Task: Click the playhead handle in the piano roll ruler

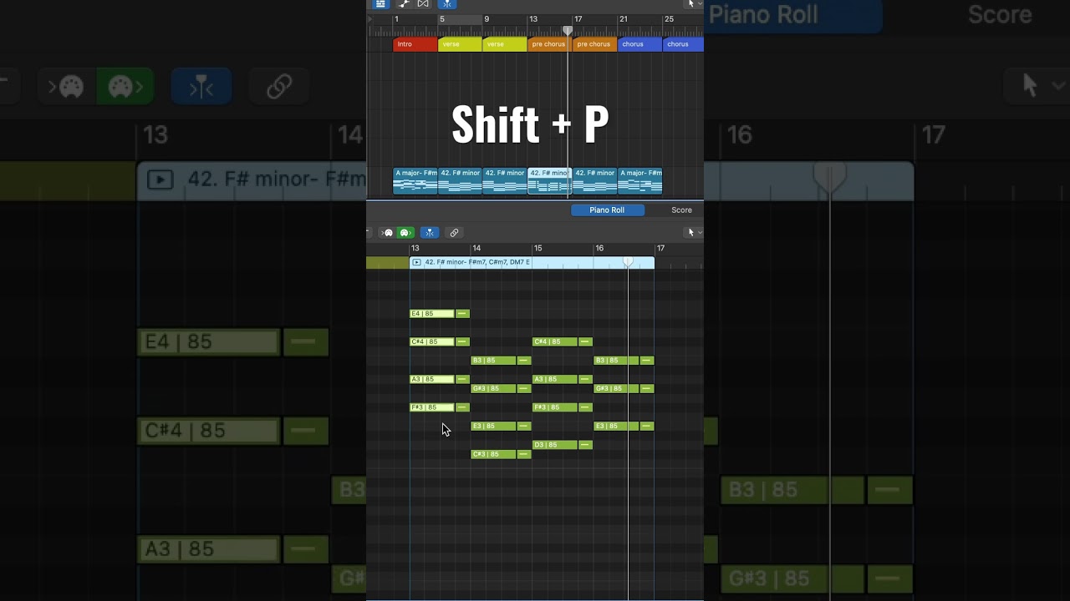Action: pyautogui.click(x=628, y=263)
